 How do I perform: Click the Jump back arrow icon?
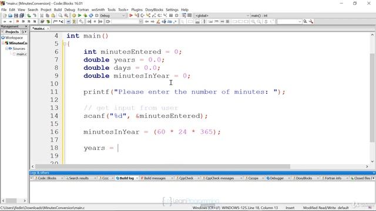click(5, 22)
